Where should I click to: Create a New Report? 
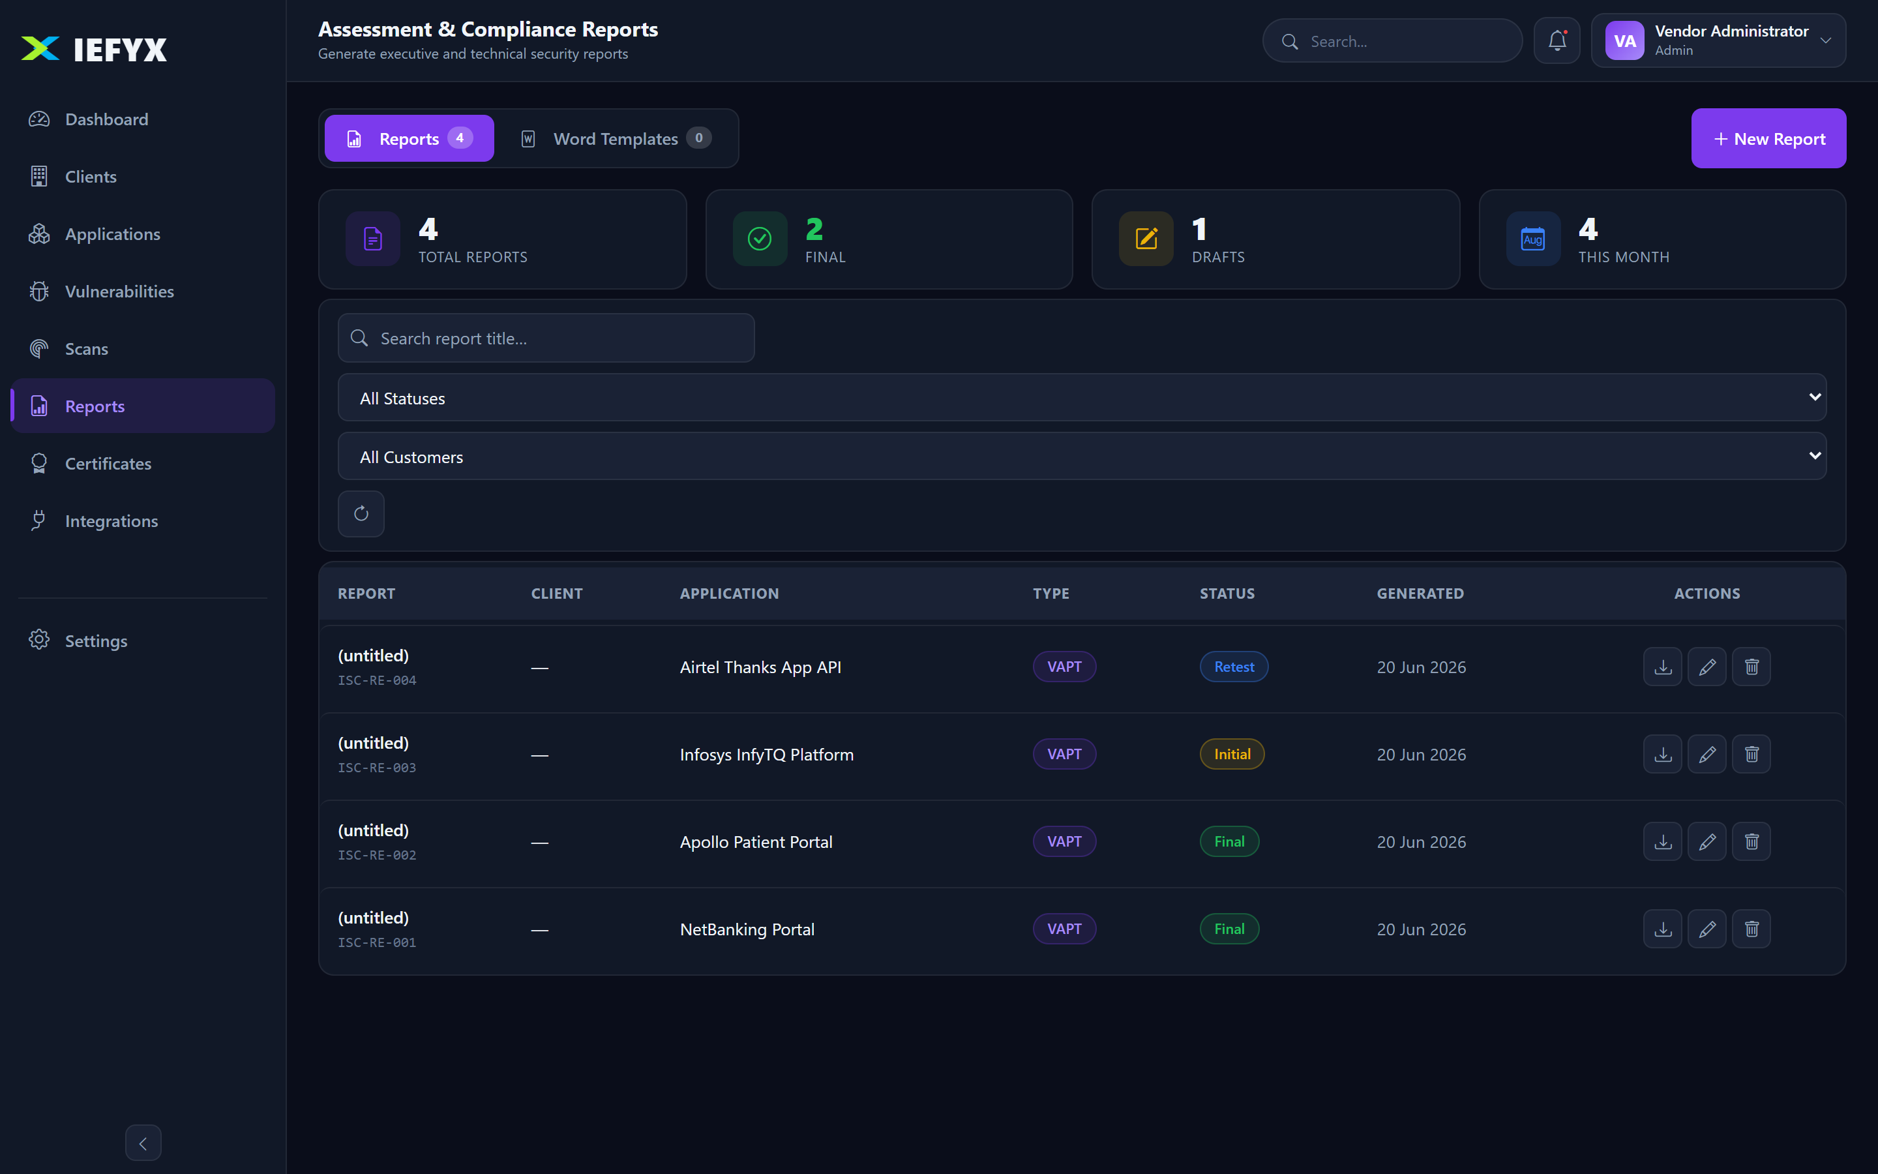click(x=1768, y=138)
